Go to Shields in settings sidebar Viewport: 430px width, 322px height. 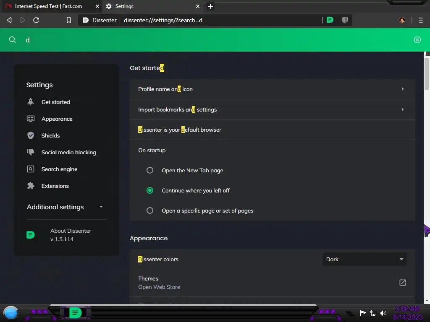pos(50,135)
